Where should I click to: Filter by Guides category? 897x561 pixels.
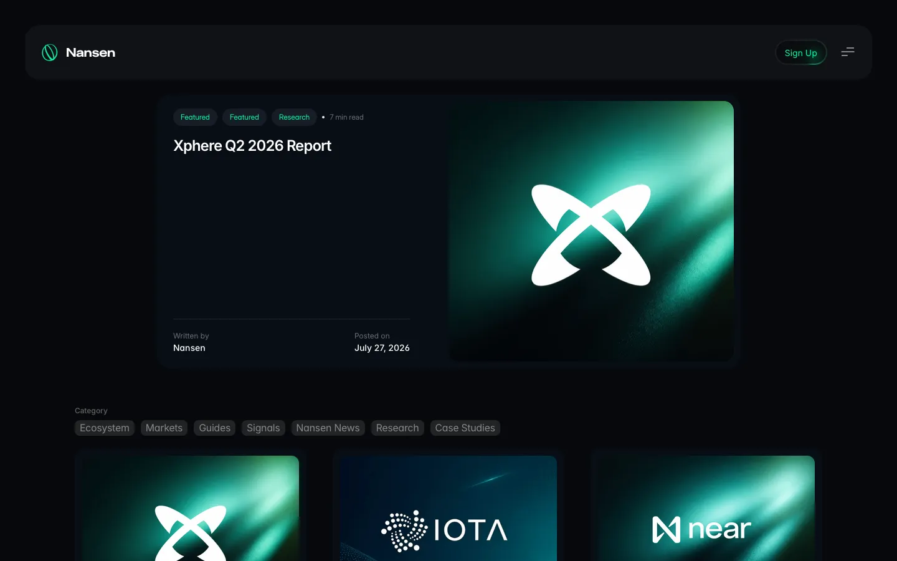pos(215,428)
